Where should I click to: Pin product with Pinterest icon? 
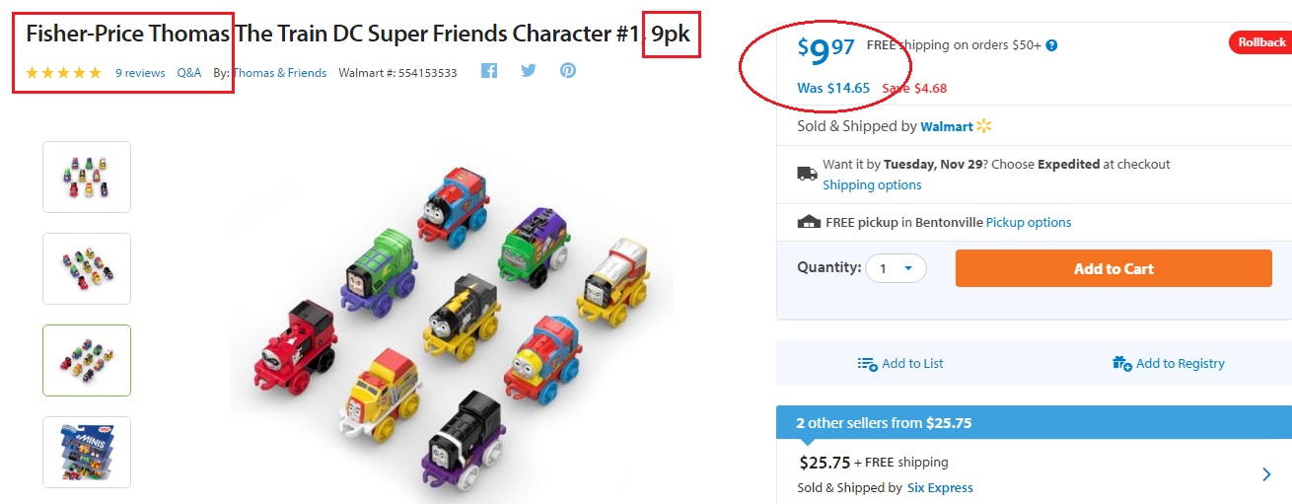pos(568,71)
